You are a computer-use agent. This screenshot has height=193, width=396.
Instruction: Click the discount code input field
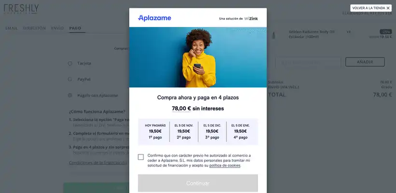point(308,62)
